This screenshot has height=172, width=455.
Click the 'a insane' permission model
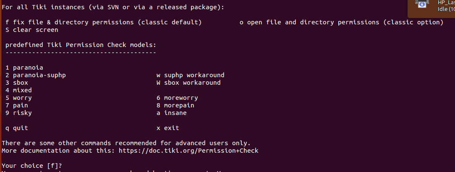click(x=172, y=113)
